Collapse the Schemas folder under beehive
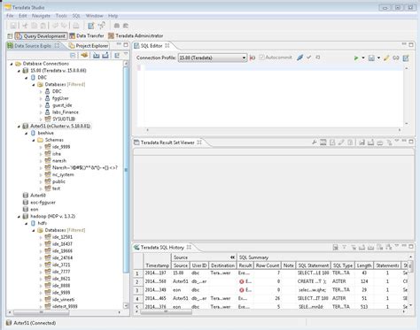This screenshot has width=420, height=330. coord(34,140)
